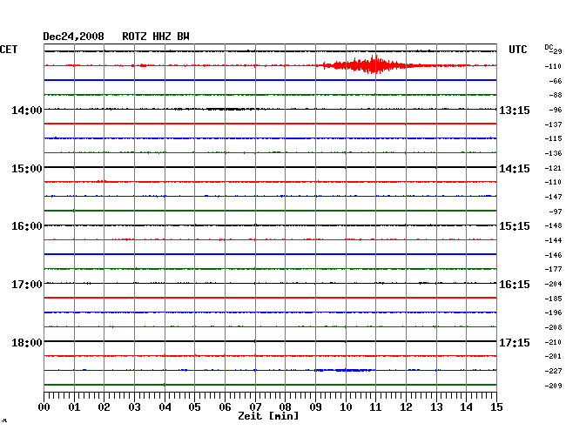Click the DC offset value -208
Screen dimensions: 566x430
coord(553,328)
